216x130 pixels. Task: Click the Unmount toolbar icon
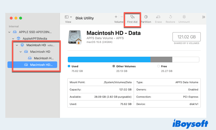tap(184, 17)
